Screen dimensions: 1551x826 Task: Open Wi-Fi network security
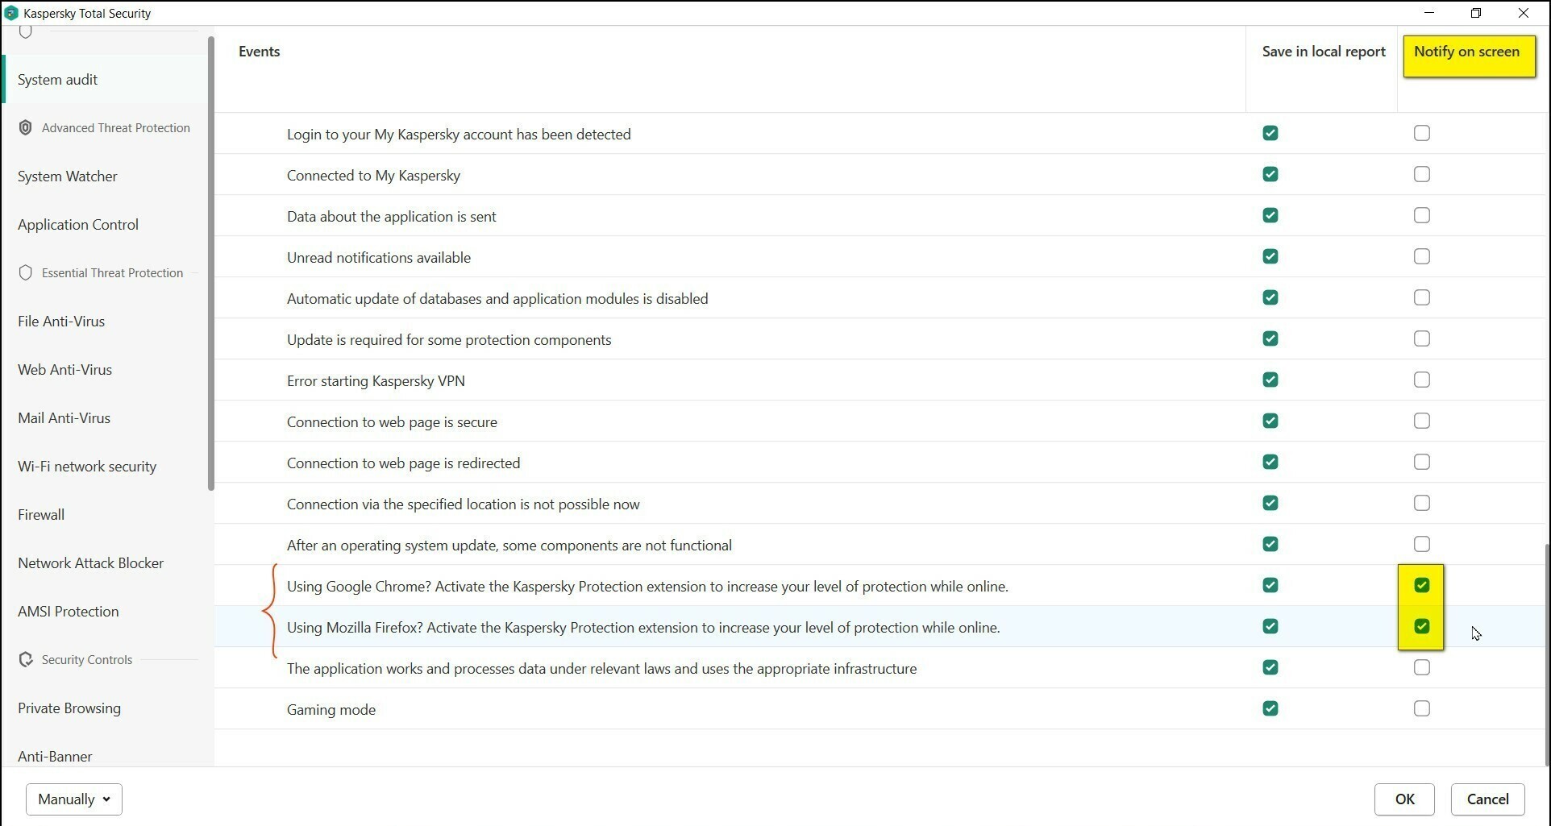pos(105,466)
